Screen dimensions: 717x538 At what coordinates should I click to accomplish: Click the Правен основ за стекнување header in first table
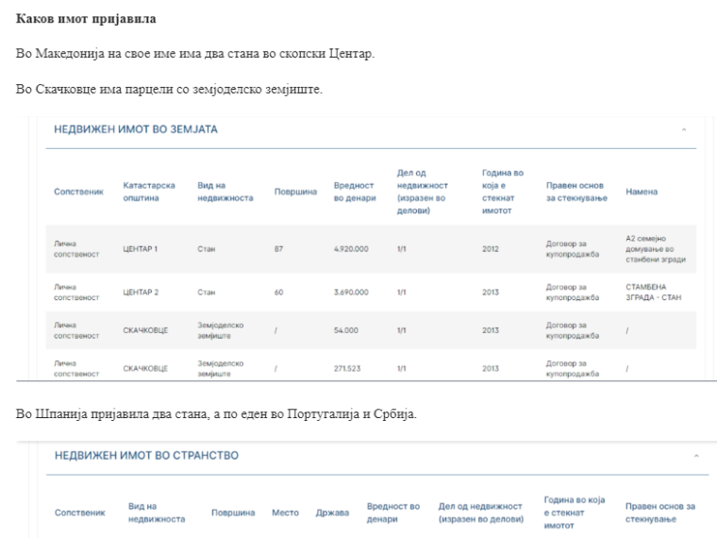576,192
